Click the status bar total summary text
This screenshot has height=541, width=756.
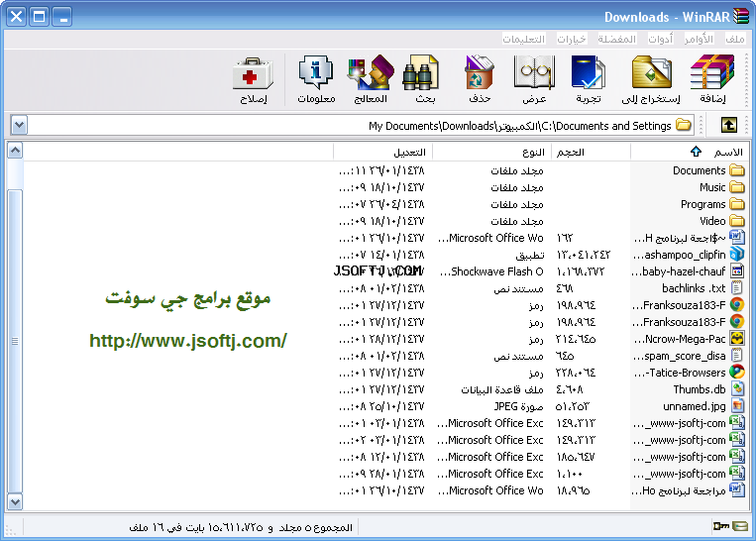click(x=240, y=527)
